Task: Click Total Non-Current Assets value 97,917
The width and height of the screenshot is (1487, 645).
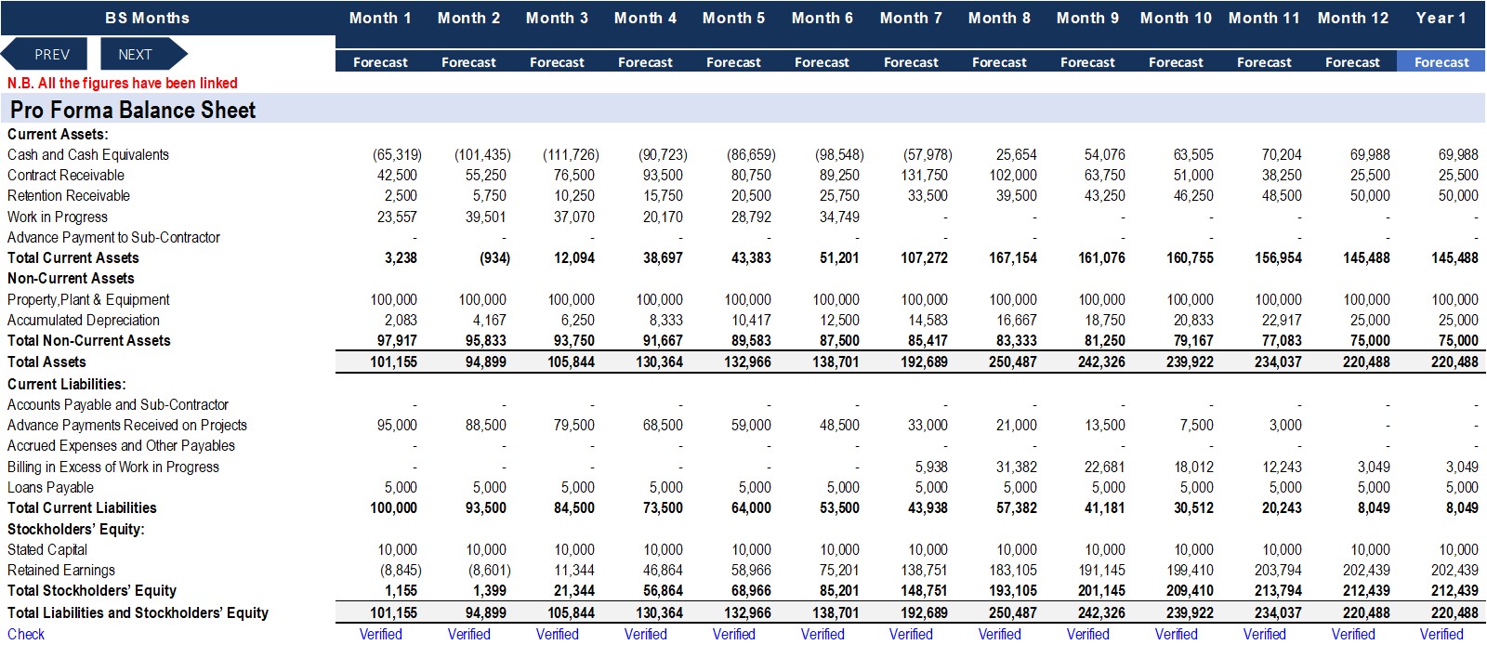Action: pos(397,340)
